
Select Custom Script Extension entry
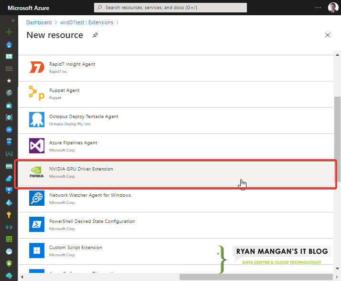pyautogui.click(x=176, y=251)
